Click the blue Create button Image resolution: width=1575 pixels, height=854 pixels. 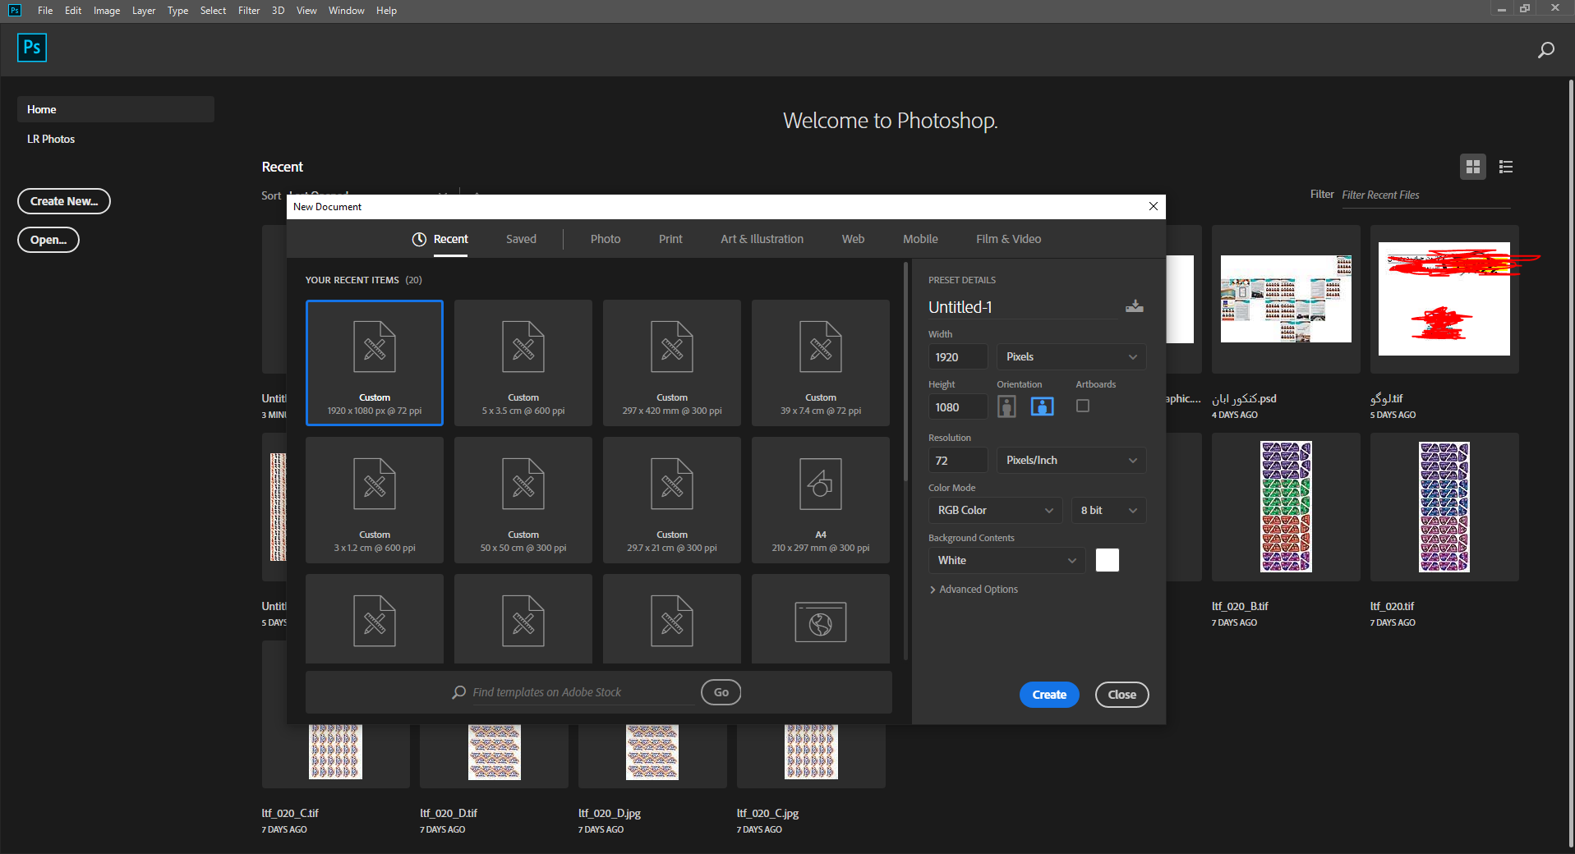[1049, 695]
